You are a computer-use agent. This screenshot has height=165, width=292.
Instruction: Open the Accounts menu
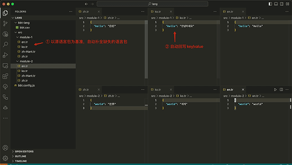(5, 148)
